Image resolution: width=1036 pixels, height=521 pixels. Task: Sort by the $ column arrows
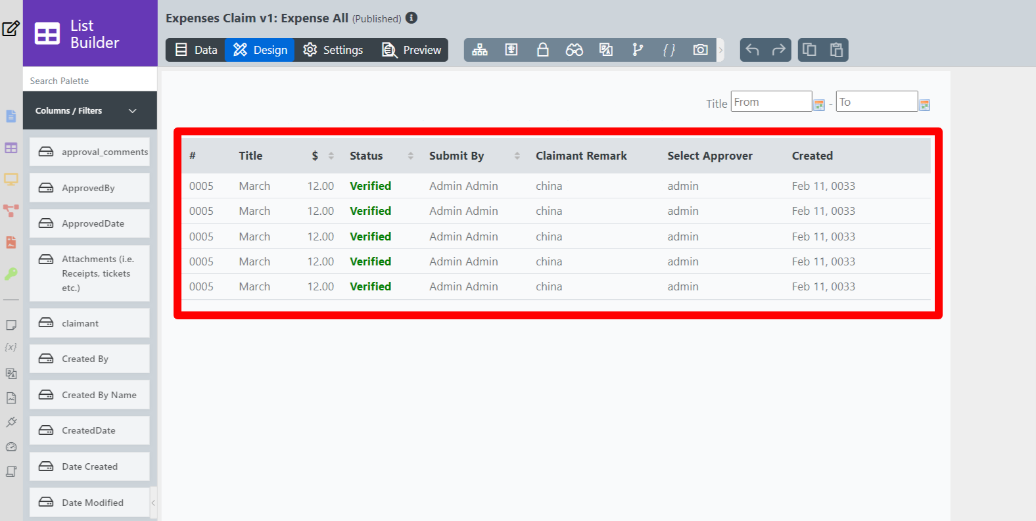click(331, 156)
